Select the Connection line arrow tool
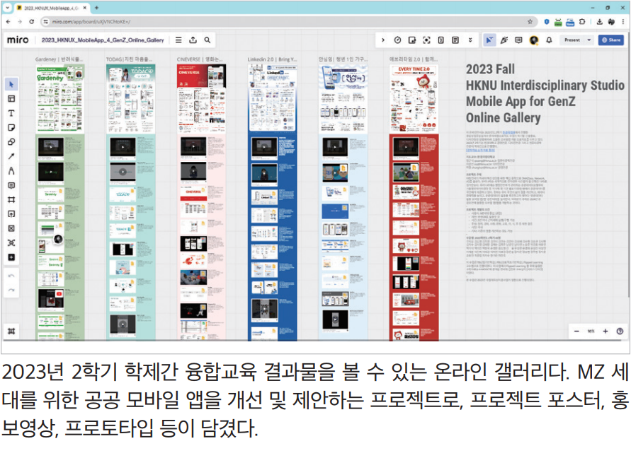 click(11, 156)
